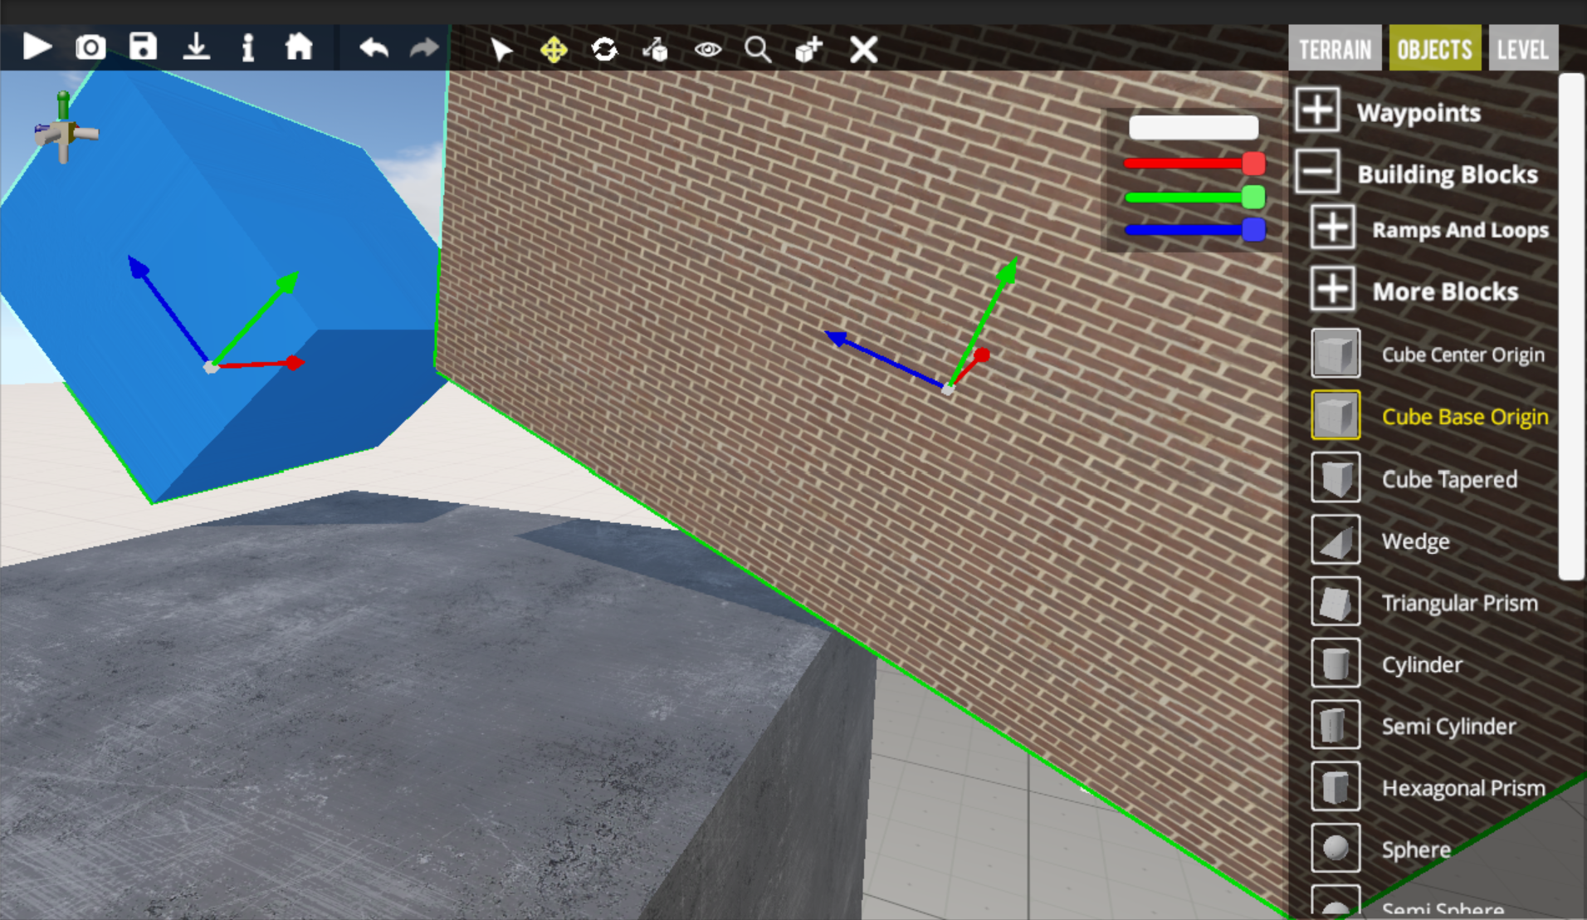Grab the blue cube's green axis arrow
This screenshot has height=920, width=1587.
(x=286, y=283)
